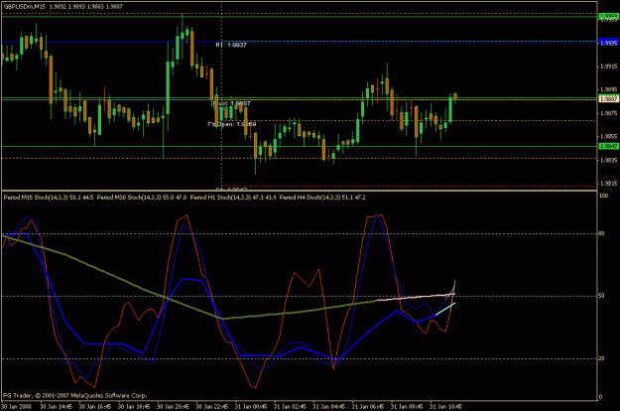
Task: Select the pink line segment near level 50
Action: (x=416, y=297)
